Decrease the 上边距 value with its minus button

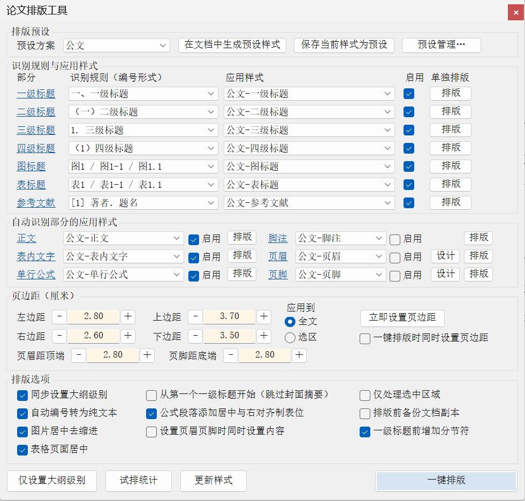point(195,316)
